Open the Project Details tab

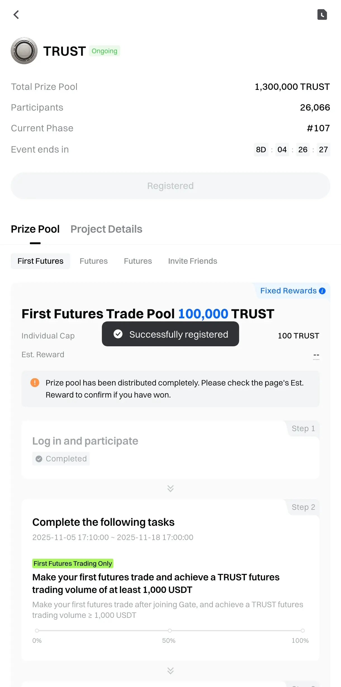coord(106,229)
